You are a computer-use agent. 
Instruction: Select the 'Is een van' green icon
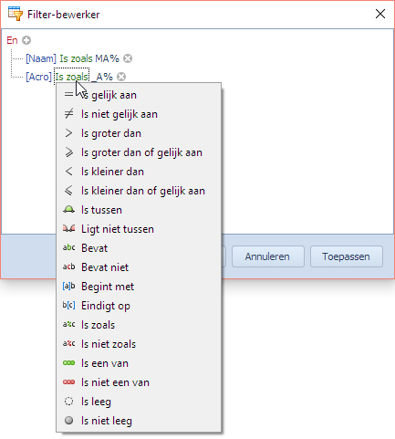point(69,363)
